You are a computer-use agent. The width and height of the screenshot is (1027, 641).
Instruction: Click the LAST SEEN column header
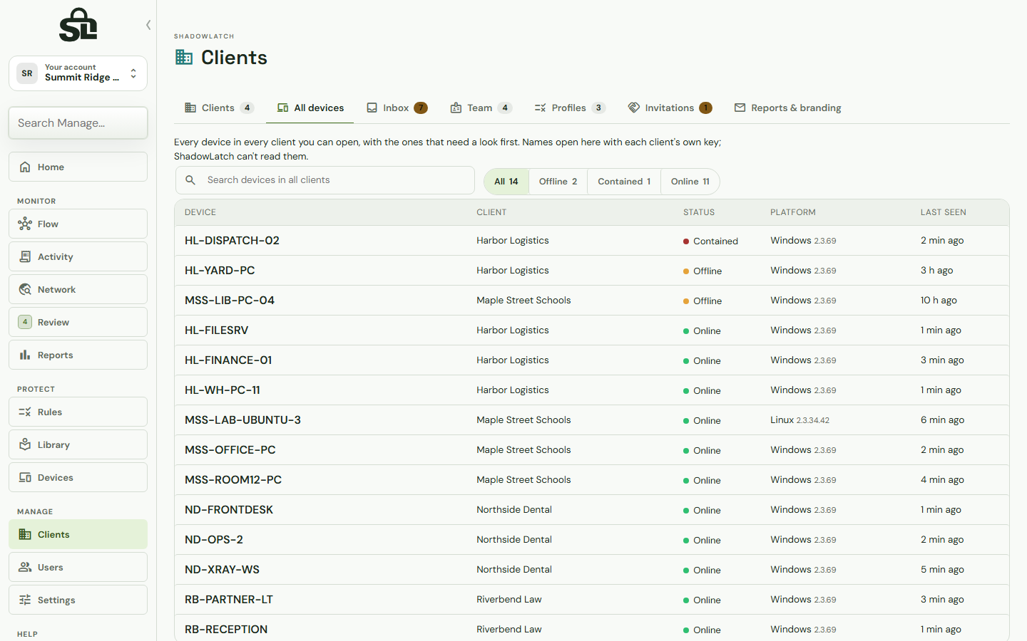[x=943, y=212]
